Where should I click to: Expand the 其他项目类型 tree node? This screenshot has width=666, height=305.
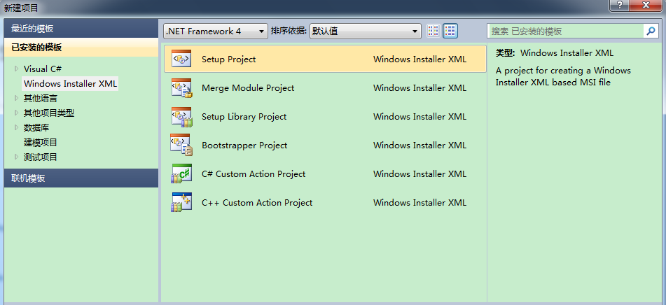17,113
